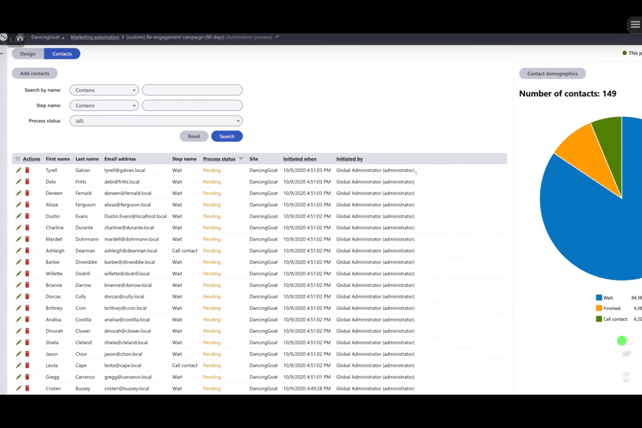This screenshot has width=642, height=428.
Task: Open the DancingGoat site selector
Action: point(48,37)
